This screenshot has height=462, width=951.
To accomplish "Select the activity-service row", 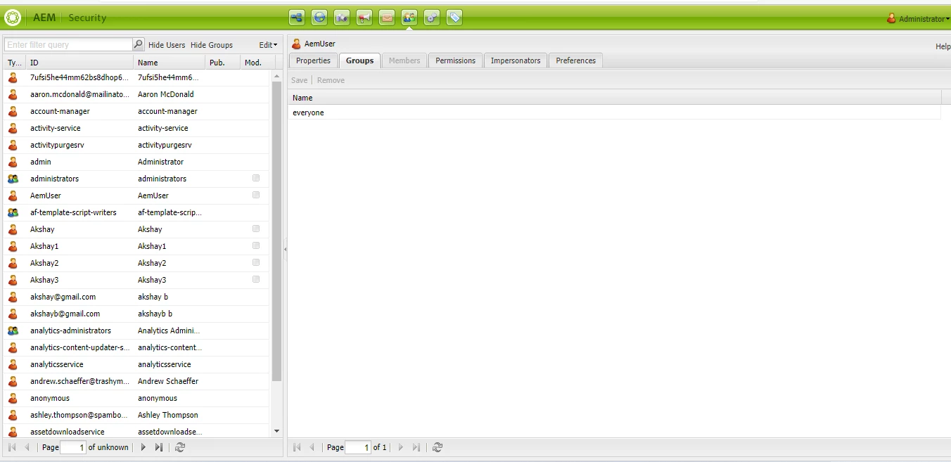I will tap(136, 128).
